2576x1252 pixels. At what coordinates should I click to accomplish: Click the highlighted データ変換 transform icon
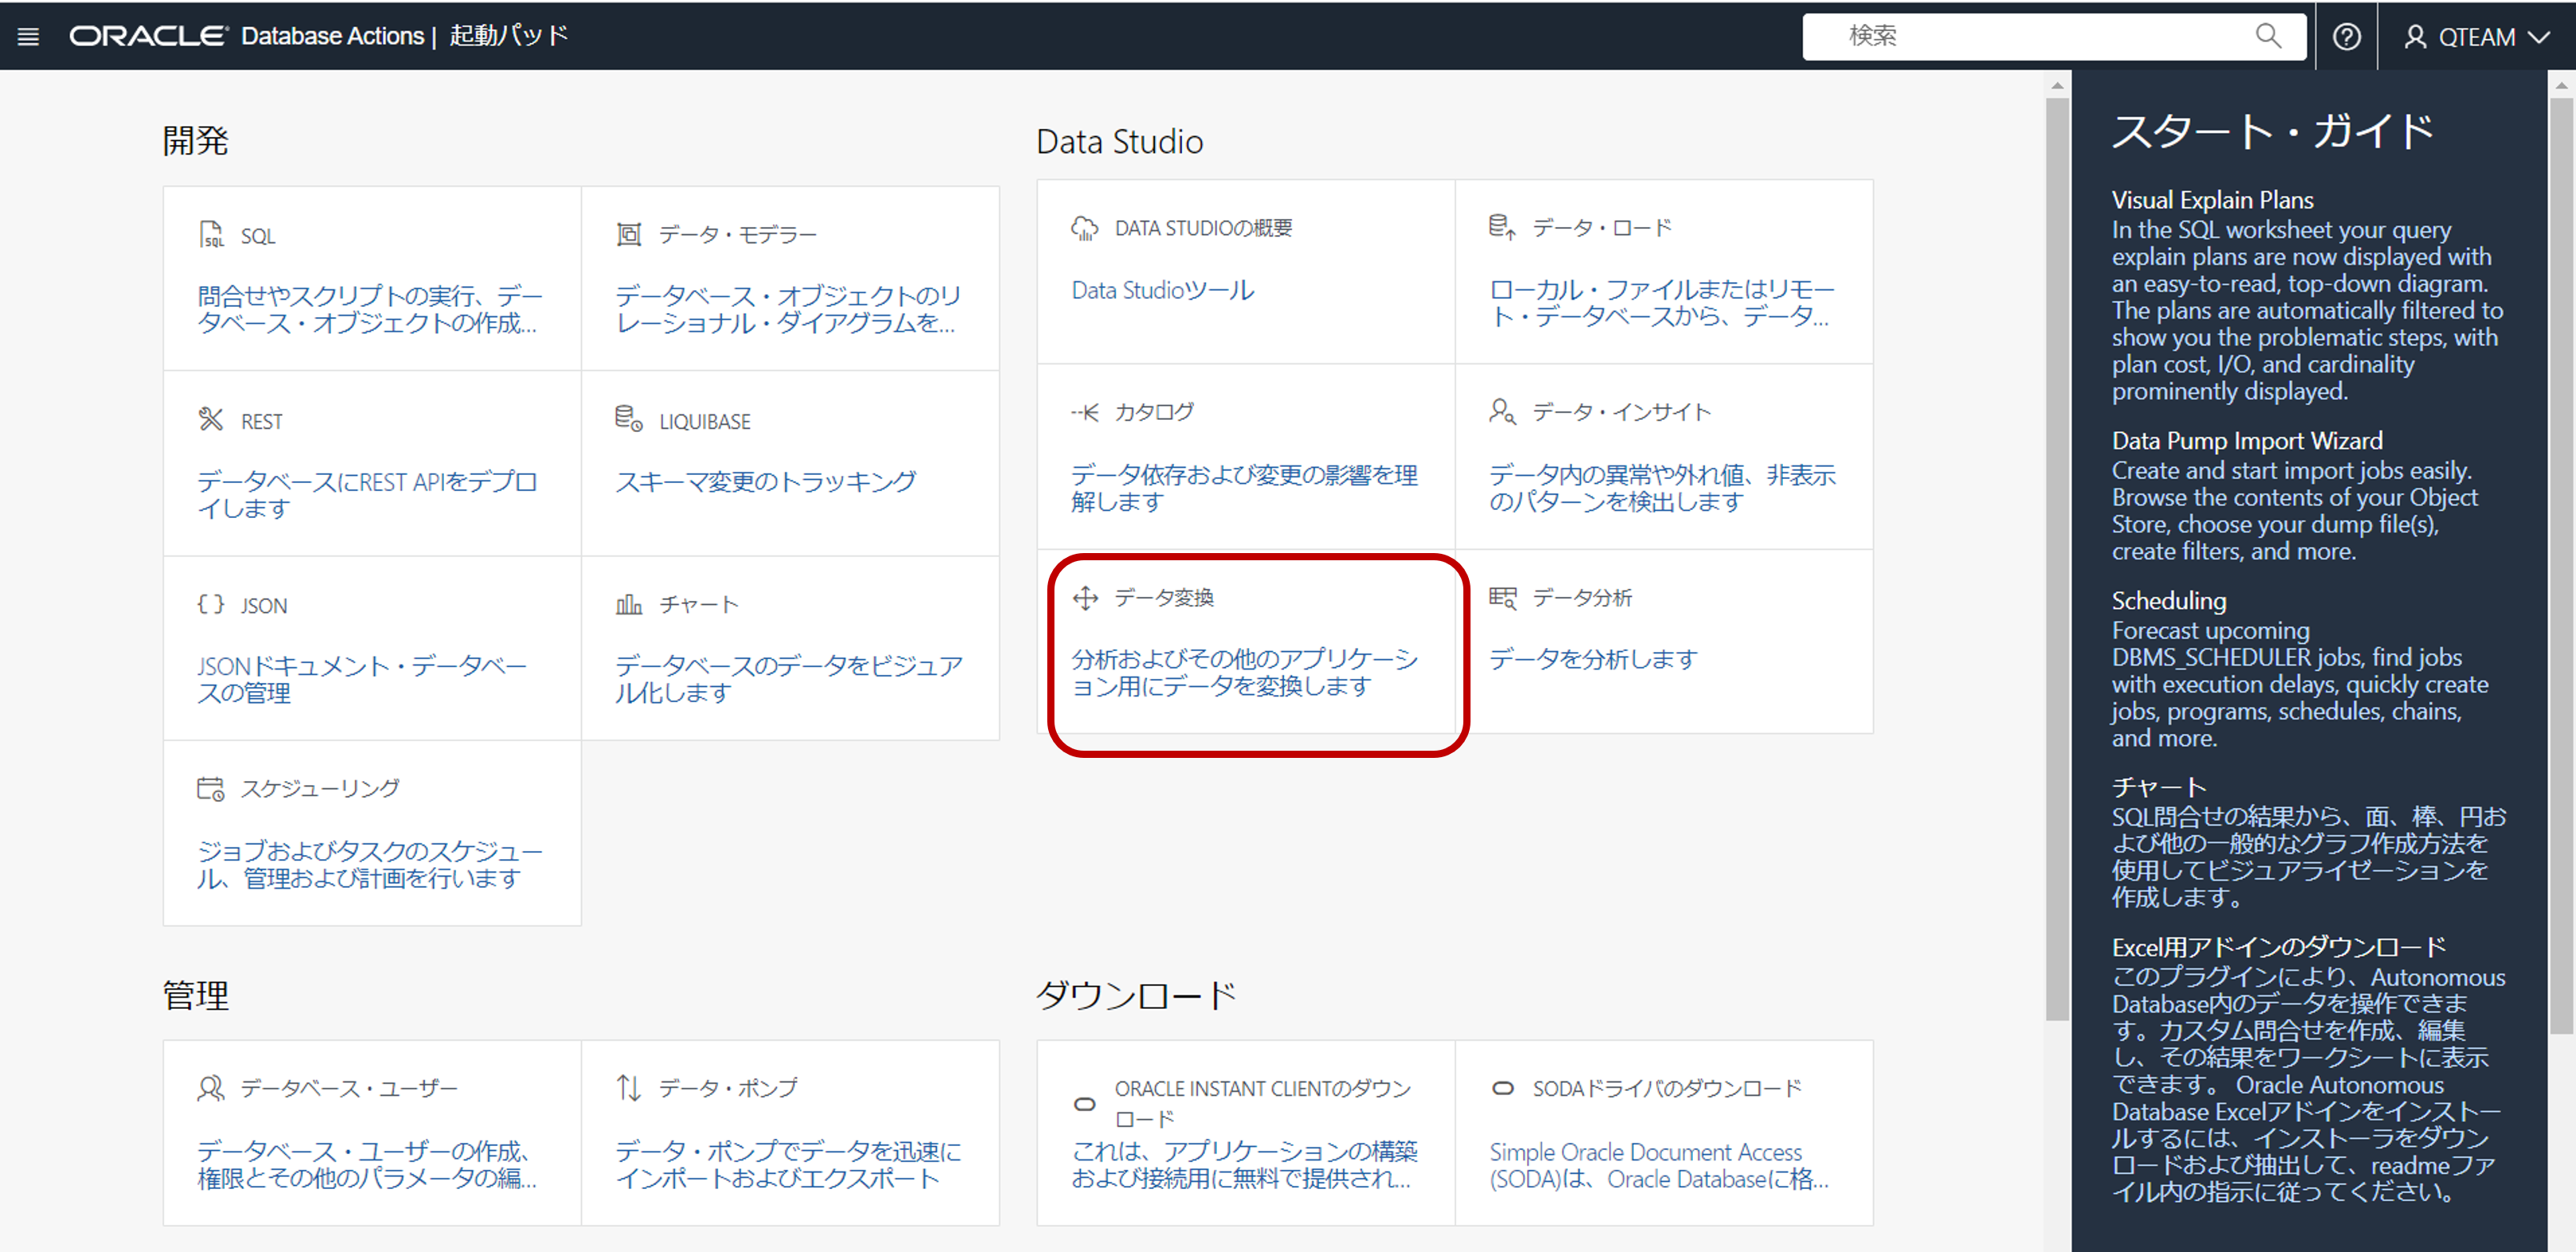pos(1085,597)
